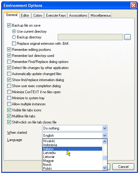Viewport: 140px width, 174px height.
Task: Select the General tab
Action: (x=12, y=15)
